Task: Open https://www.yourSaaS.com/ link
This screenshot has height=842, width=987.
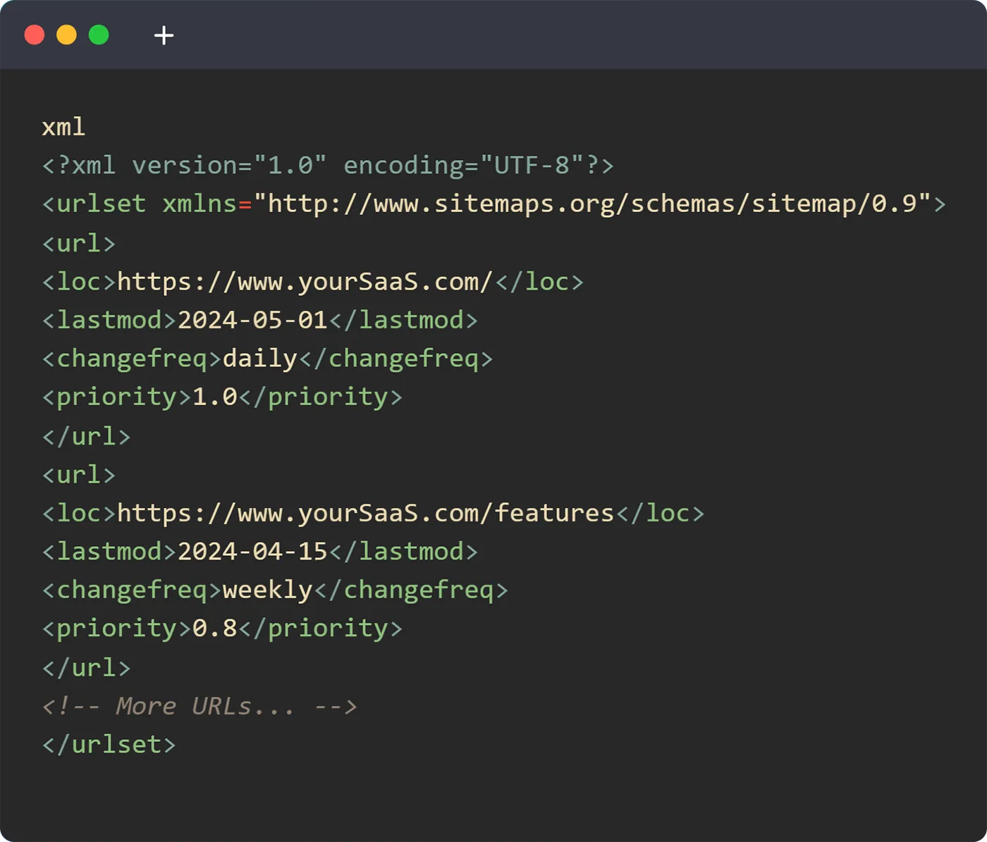Action: point(303,281)
